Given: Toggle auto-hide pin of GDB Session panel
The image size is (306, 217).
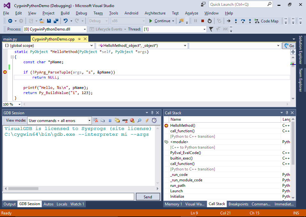Looking at the screenshot, I should click(152, 113).
